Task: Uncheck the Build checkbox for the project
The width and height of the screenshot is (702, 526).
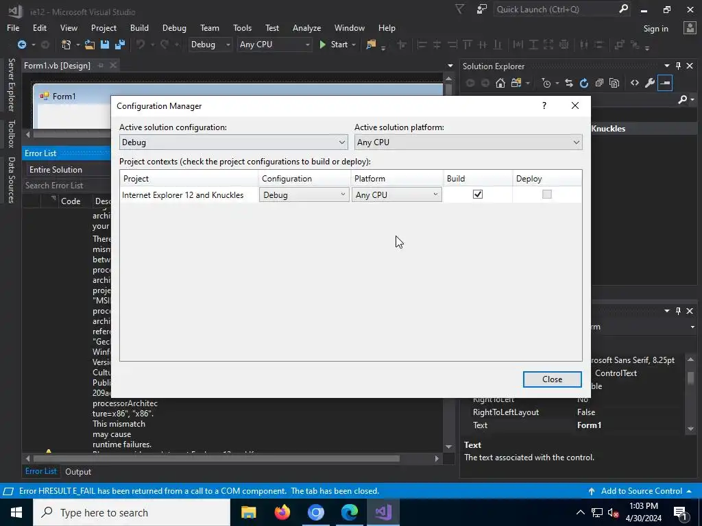Action: point(478,194)
